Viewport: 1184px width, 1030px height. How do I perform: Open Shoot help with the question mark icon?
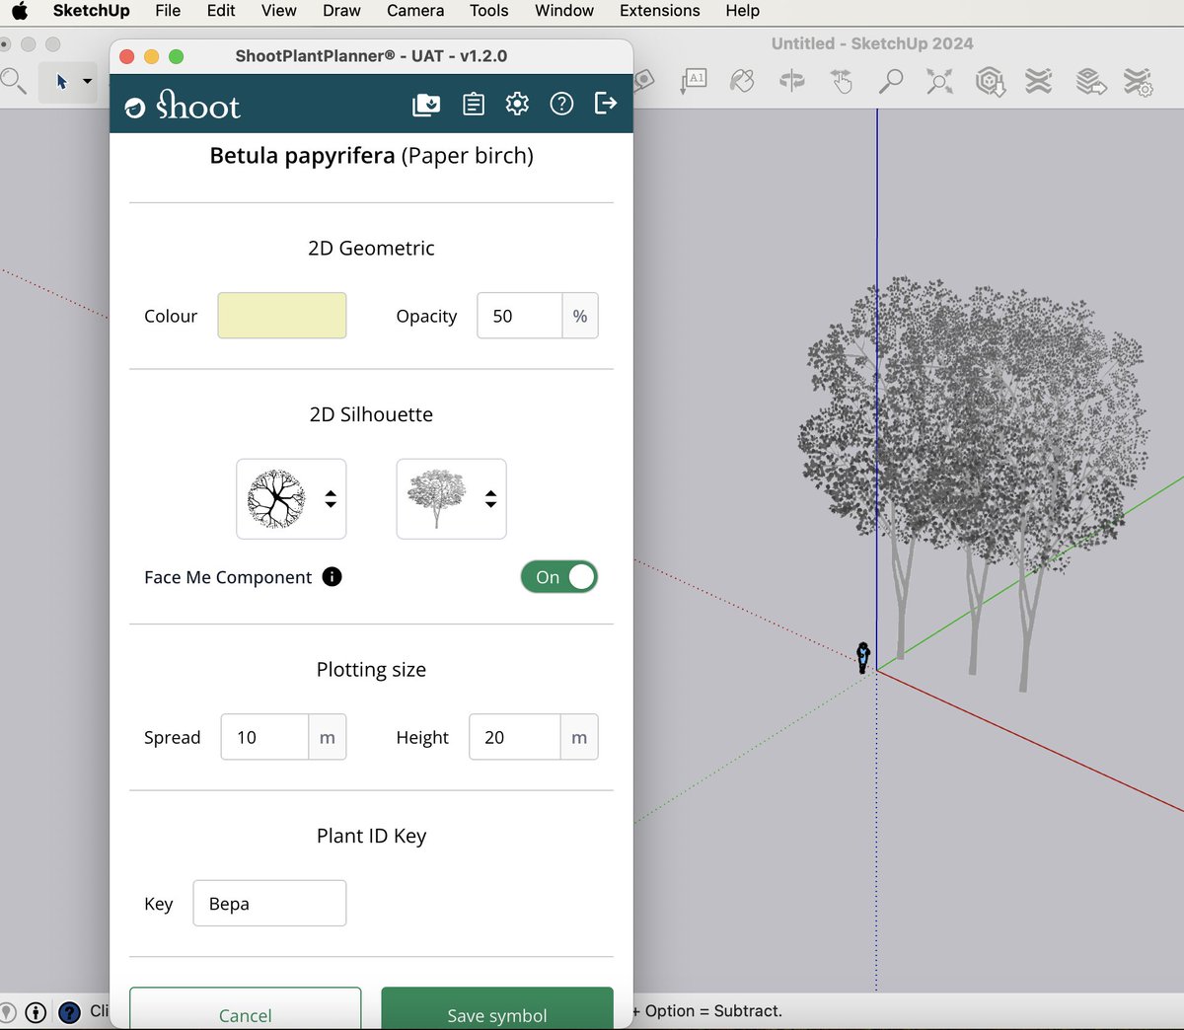(x=561, y=104)
